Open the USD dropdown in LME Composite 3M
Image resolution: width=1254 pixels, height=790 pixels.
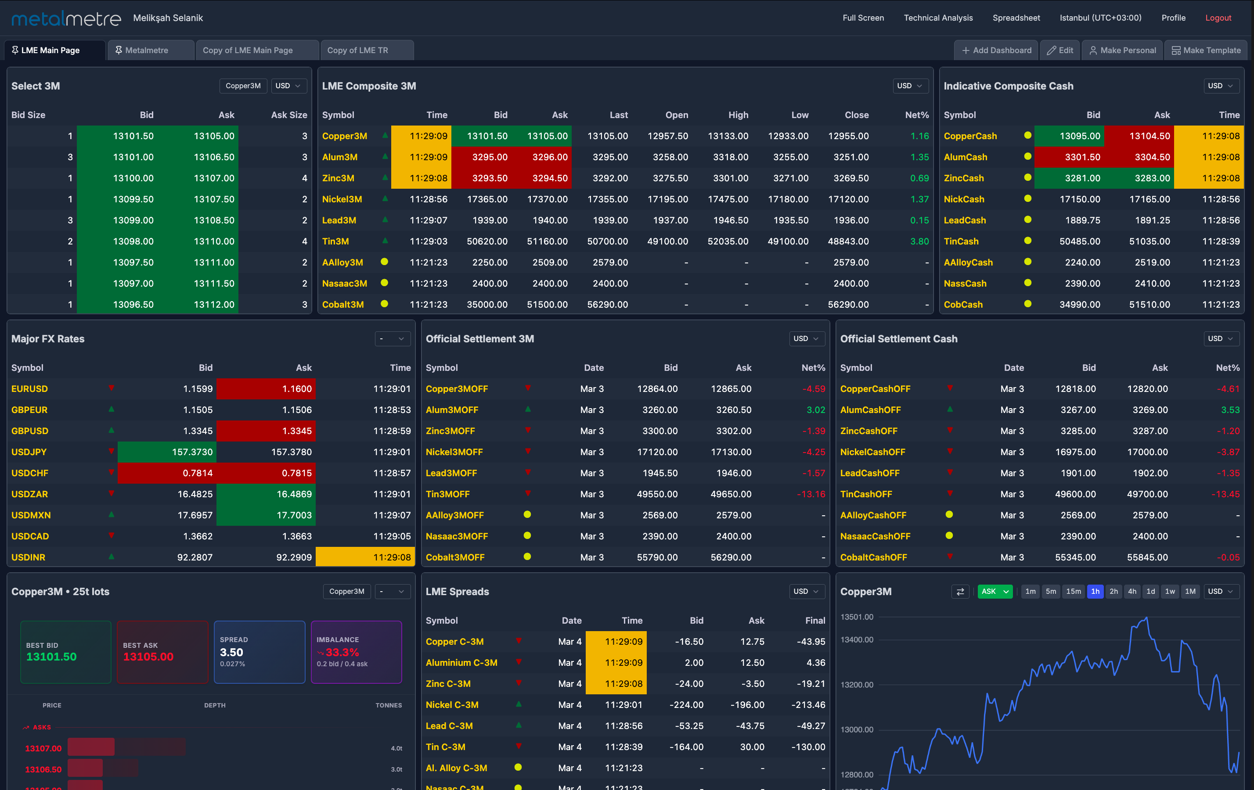910,85
